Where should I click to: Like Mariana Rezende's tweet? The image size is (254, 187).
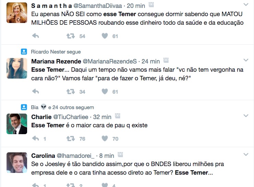tap(105, 91)
